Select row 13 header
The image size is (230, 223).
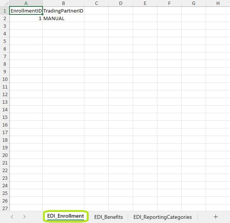tap(5, 102)
